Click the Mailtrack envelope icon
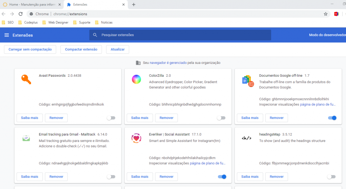 (x=26, y=138)
